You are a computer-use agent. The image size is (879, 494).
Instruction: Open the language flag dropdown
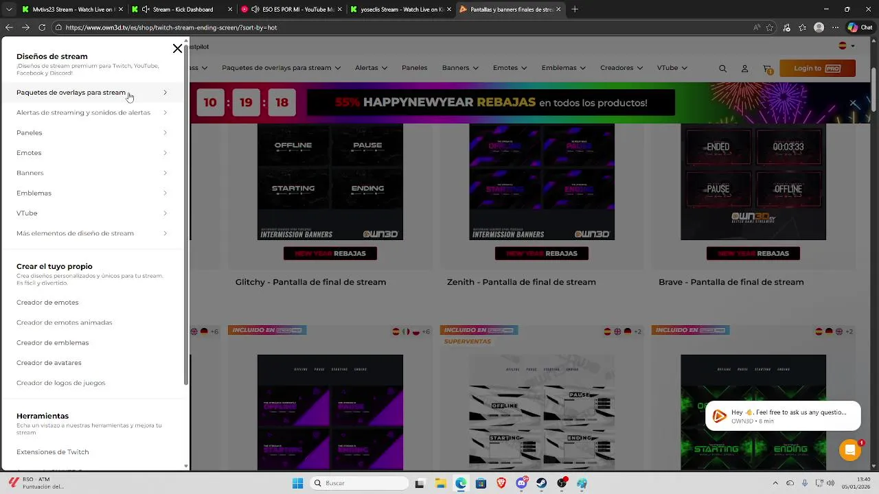[846, 46]
